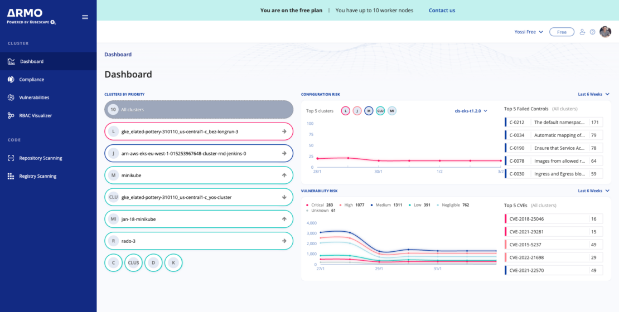Toggle the CLU cluster in chart legend

[380, 111]
